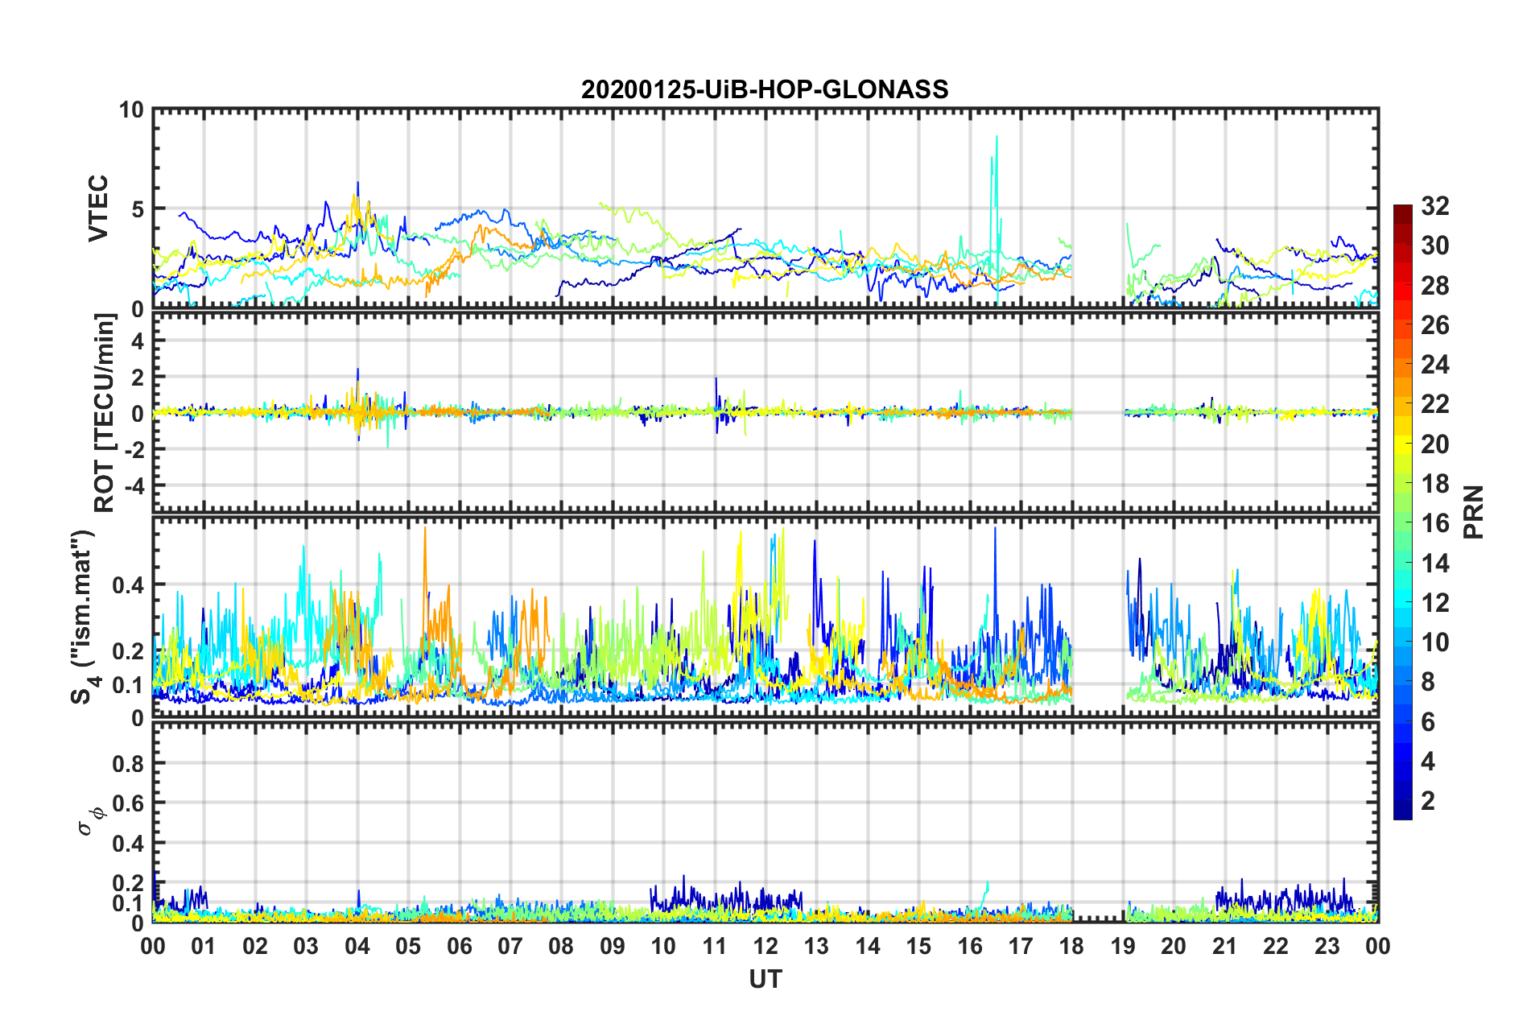
Task: Click x-axis tick label 04
Action: tap(357, 946)
